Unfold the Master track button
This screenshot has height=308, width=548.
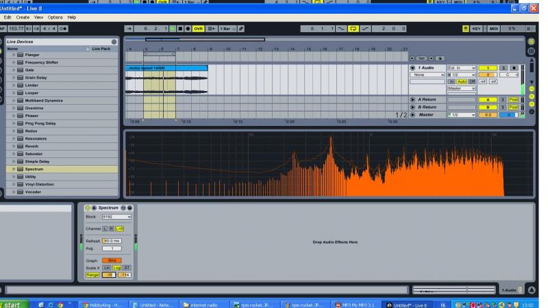412,114
